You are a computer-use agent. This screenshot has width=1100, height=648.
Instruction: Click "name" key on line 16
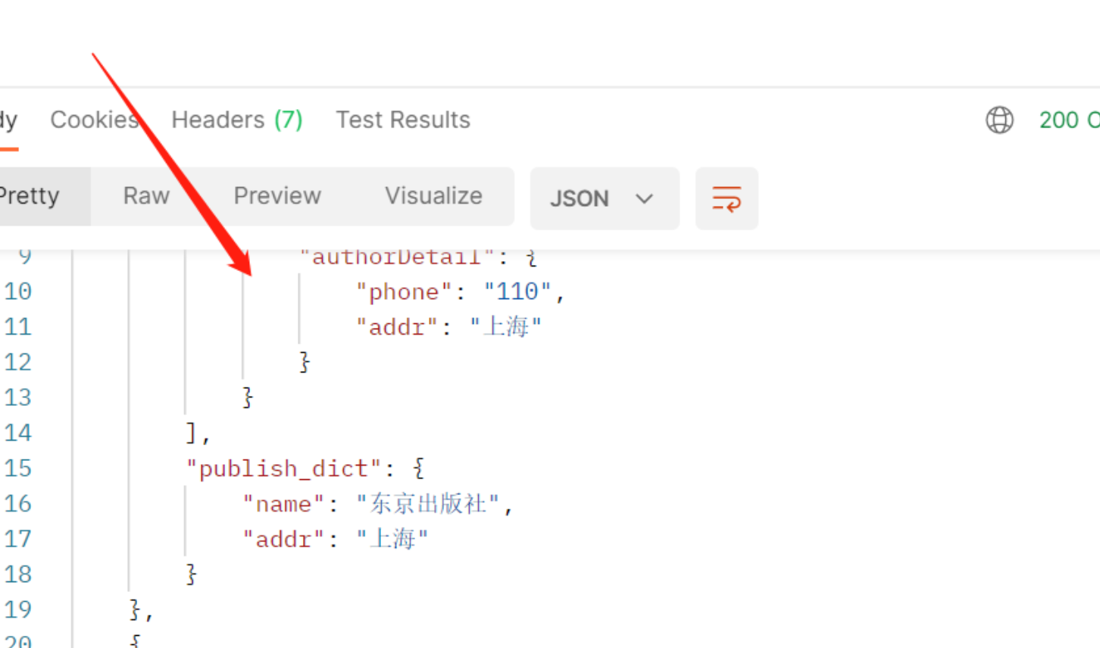coord(283,504)
